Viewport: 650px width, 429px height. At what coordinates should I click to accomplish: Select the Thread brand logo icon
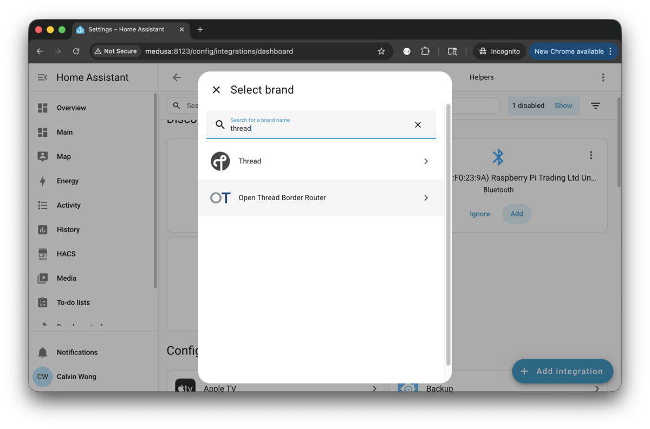[x=220, y=161]
